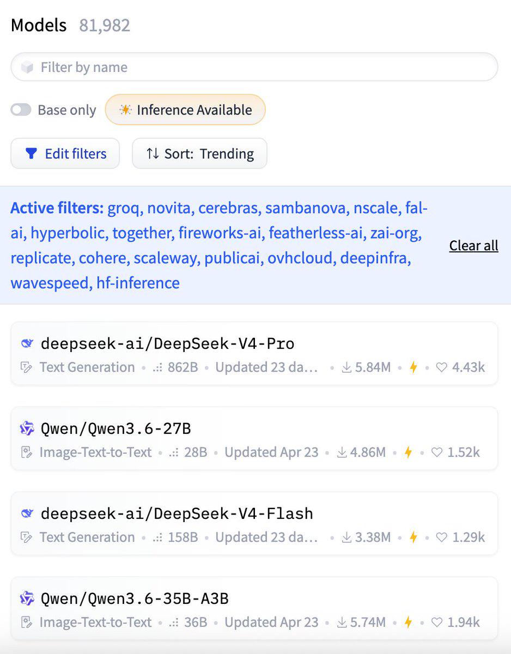Click the DeepSeek logo beside DeepSeek-V4-Flash

[x=27, y=514]
